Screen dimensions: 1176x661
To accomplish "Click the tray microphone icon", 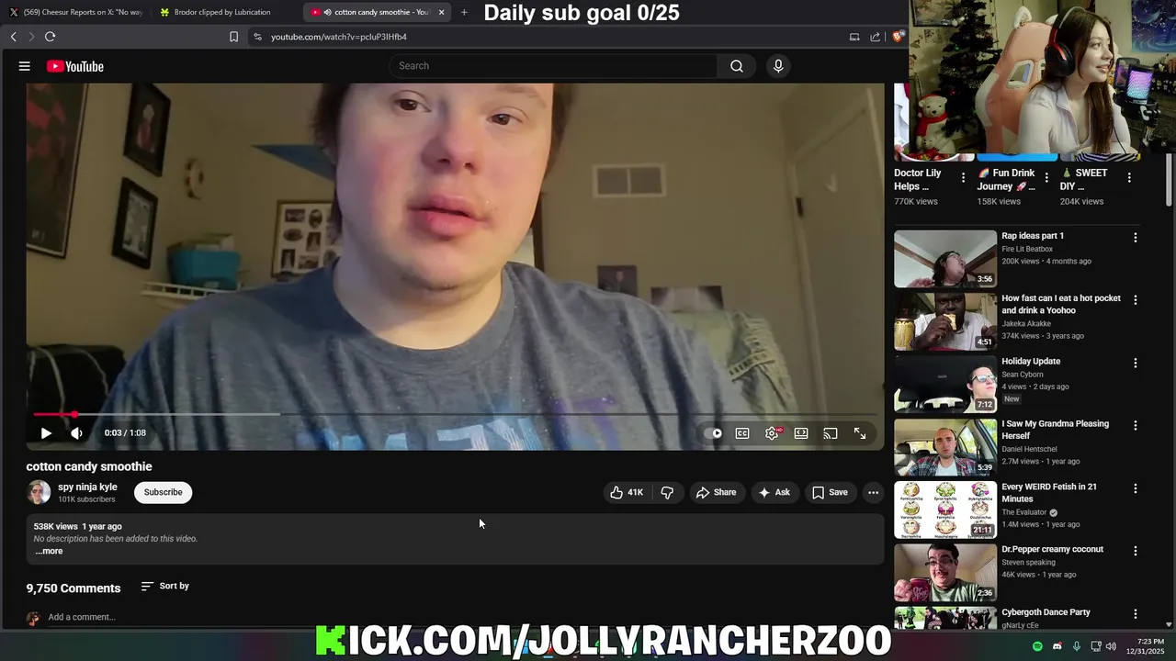I will [1076, 646].
